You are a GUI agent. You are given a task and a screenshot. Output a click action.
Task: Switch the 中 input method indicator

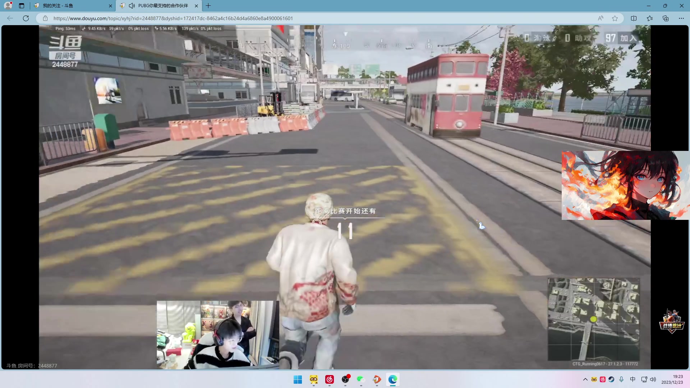tap(633, 379)
